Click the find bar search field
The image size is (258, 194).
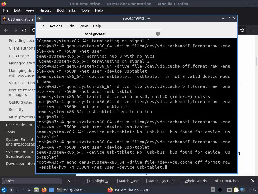pyautogui.click(x=32, y=181)
